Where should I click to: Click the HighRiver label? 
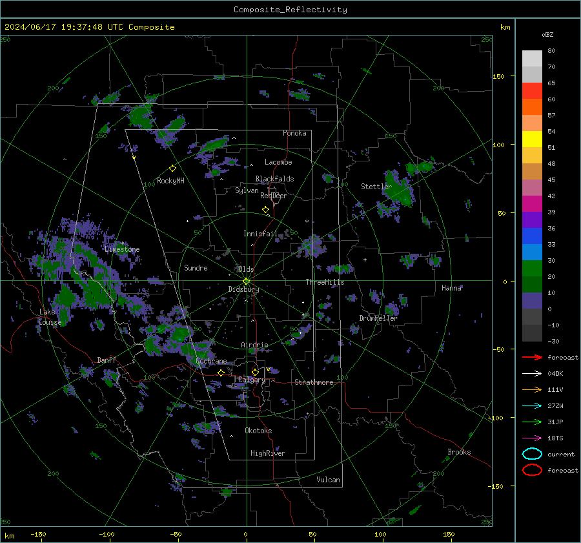(268, 453)
